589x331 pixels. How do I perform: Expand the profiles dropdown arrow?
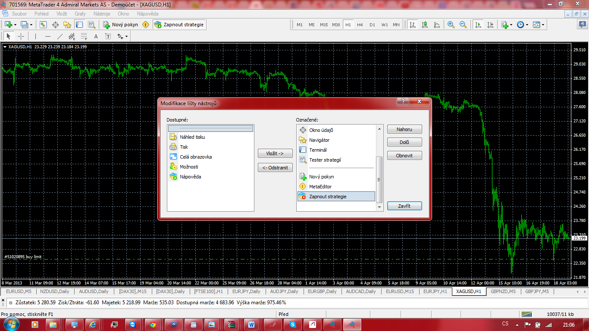coord(31,25)
